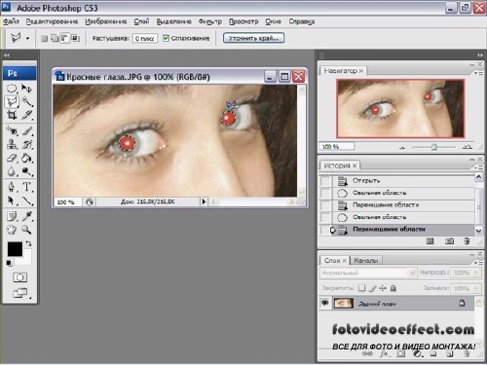Choose Intersect with selection mode

[x=75, y=38]
